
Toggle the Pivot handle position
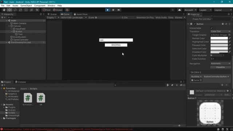pos(47,10)
